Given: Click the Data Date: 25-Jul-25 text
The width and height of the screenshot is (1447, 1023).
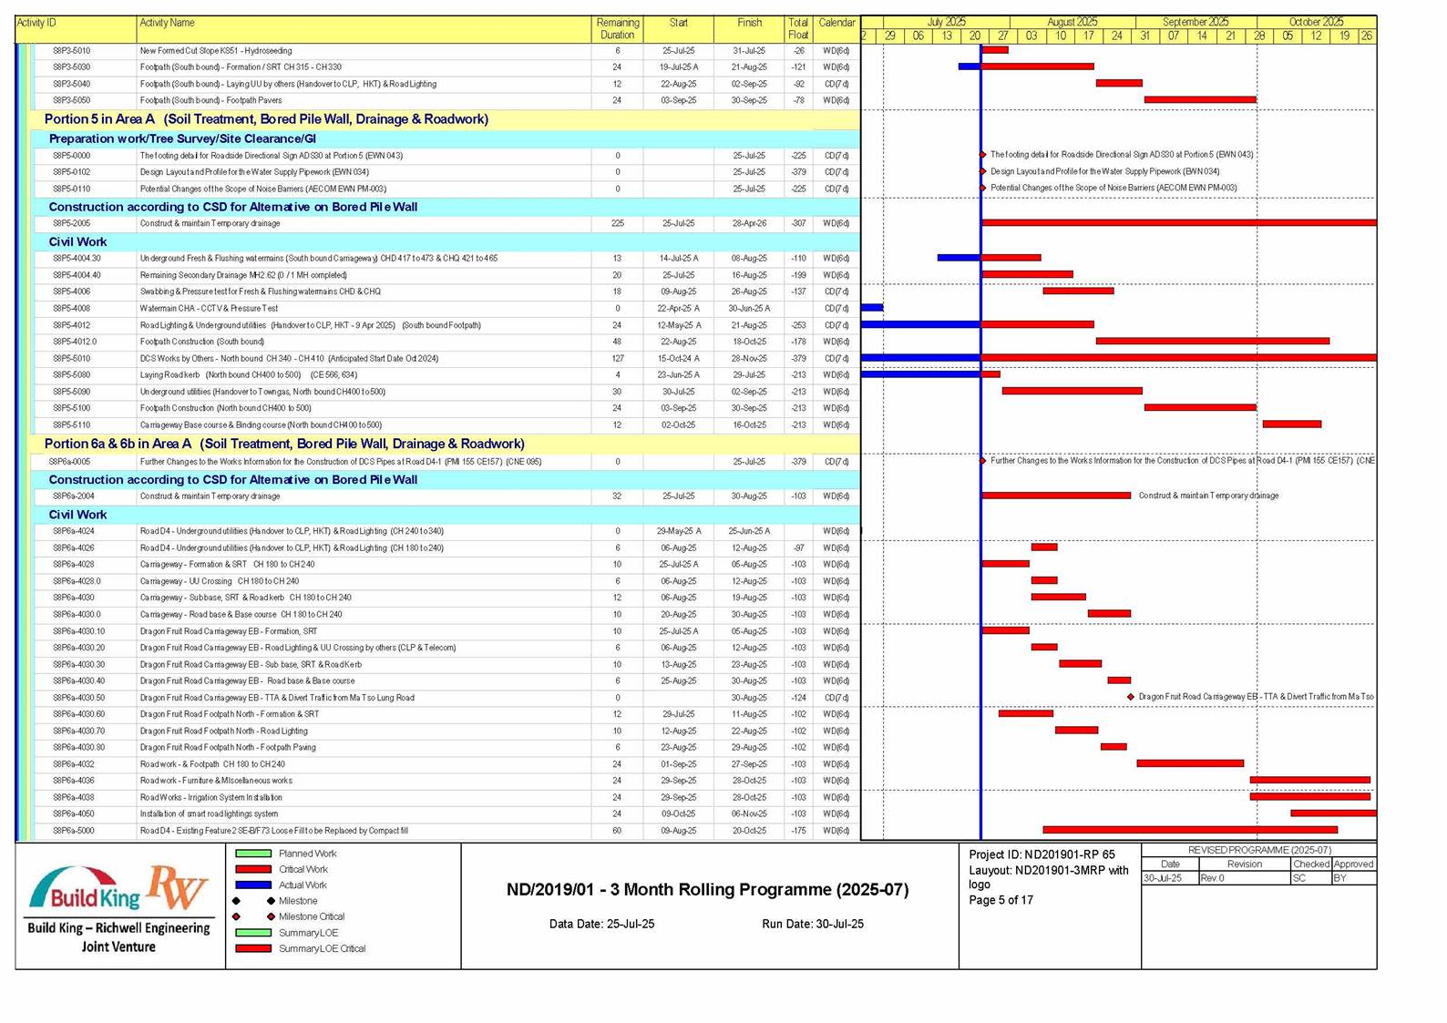Looking at the screenshot, I should [601, 924].
